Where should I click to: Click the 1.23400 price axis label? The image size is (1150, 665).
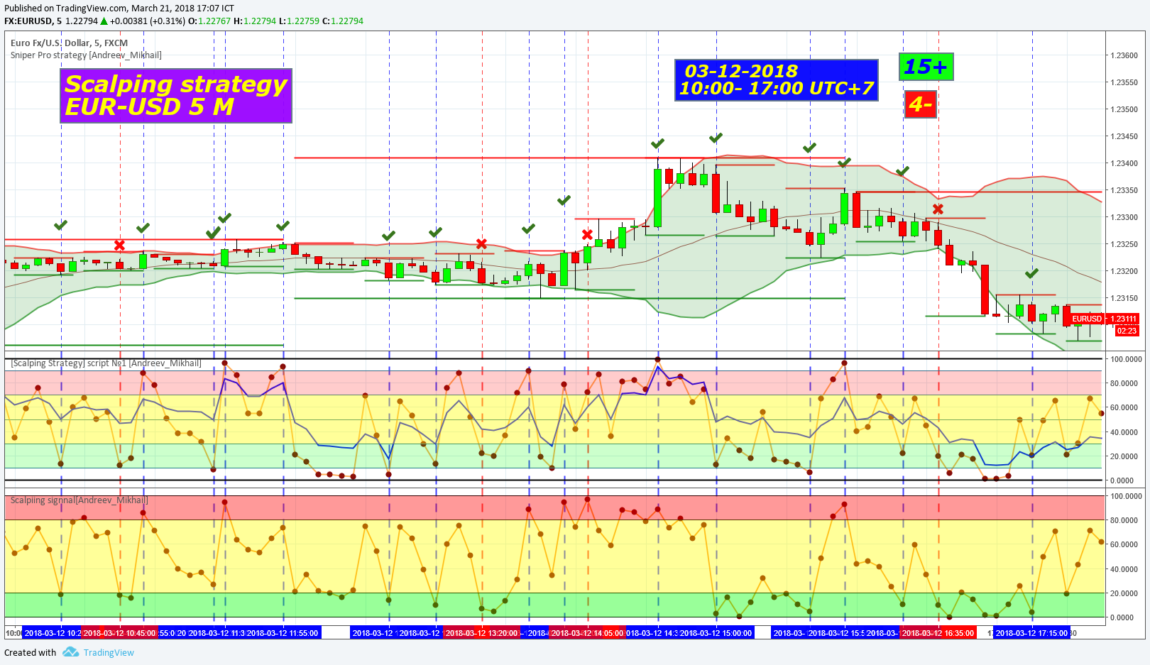(1124, 163)
